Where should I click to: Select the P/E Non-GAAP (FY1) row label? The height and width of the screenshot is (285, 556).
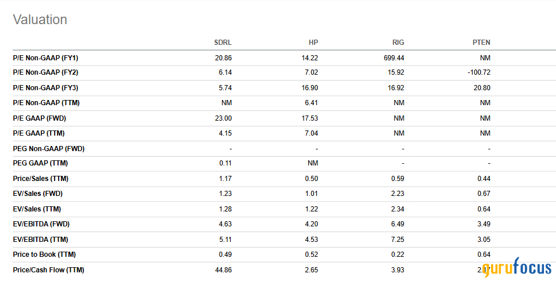coord(45,58)
